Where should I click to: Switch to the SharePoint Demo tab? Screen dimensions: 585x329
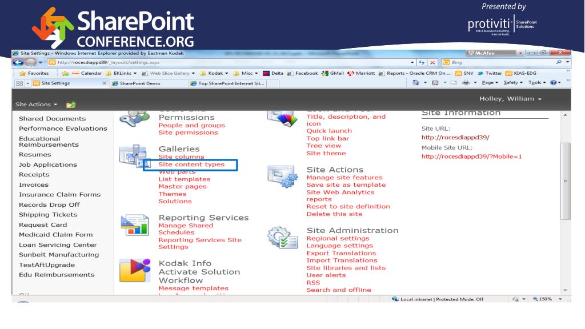[x=140, y=83]
